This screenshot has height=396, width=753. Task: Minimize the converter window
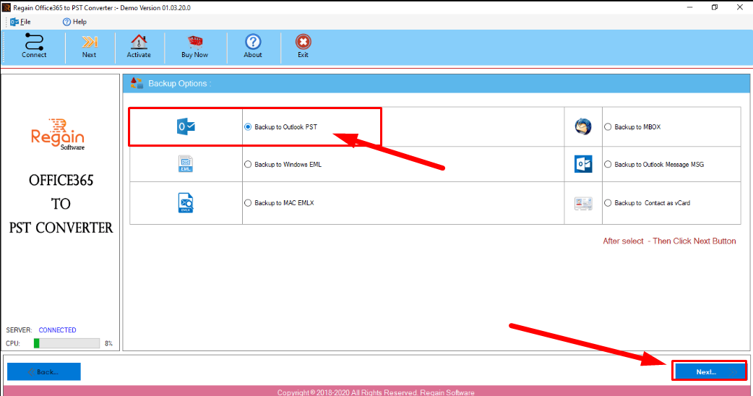coord(689,7)
